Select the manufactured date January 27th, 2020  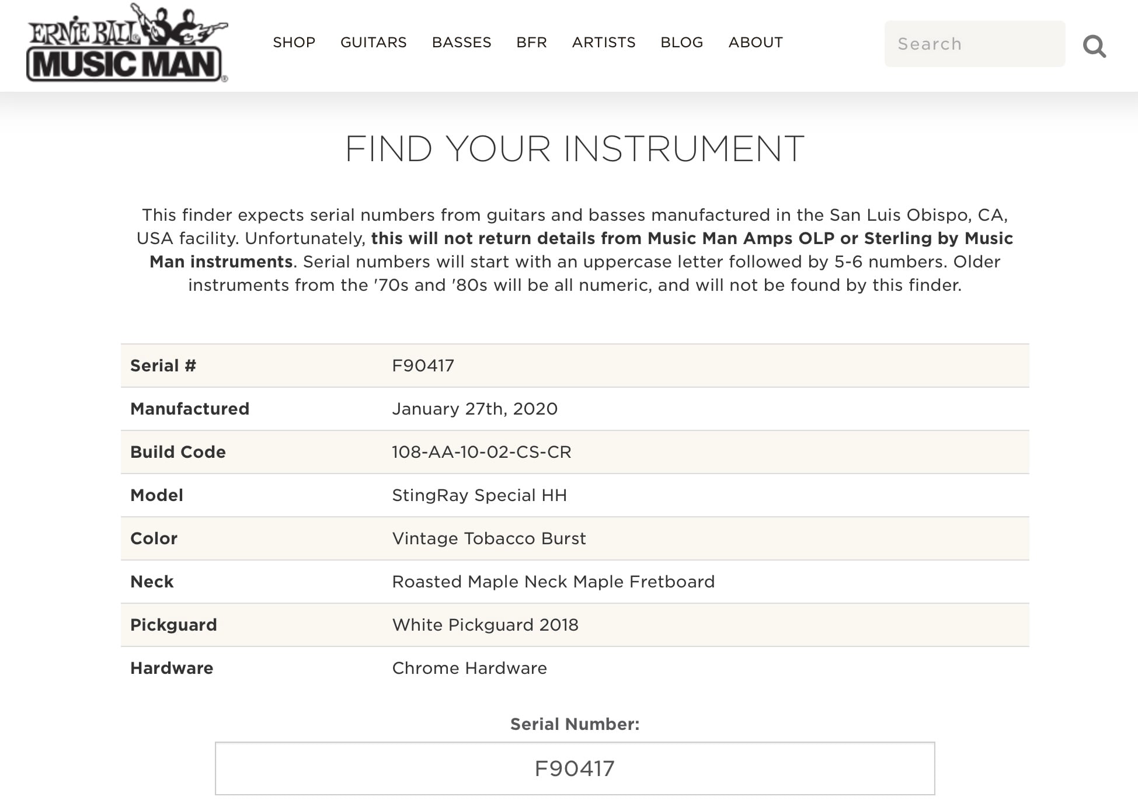475,409
